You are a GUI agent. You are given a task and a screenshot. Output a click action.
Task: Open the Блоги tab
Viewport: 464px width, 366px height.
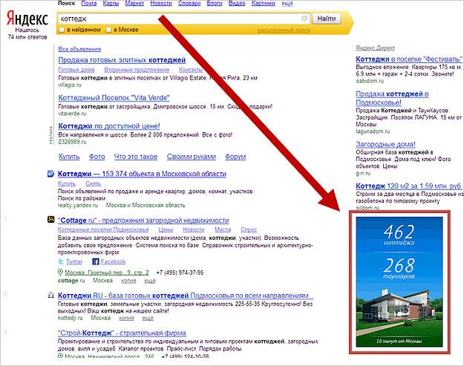coord(215,3)
